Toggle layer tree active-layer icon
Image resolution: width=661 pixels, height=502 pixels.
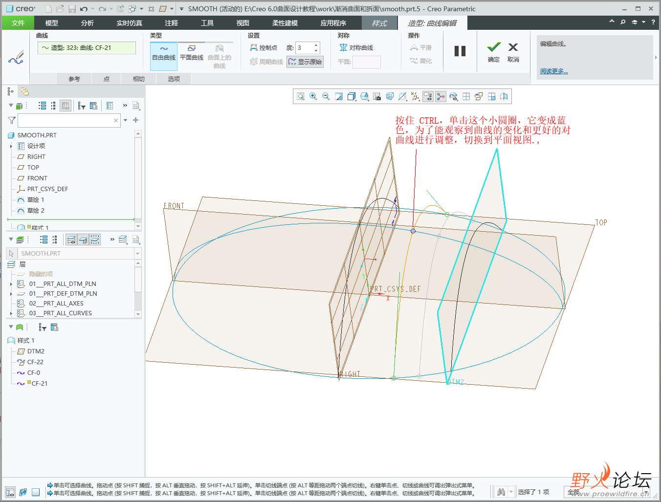pyautogui.click(x=71, y=240)
